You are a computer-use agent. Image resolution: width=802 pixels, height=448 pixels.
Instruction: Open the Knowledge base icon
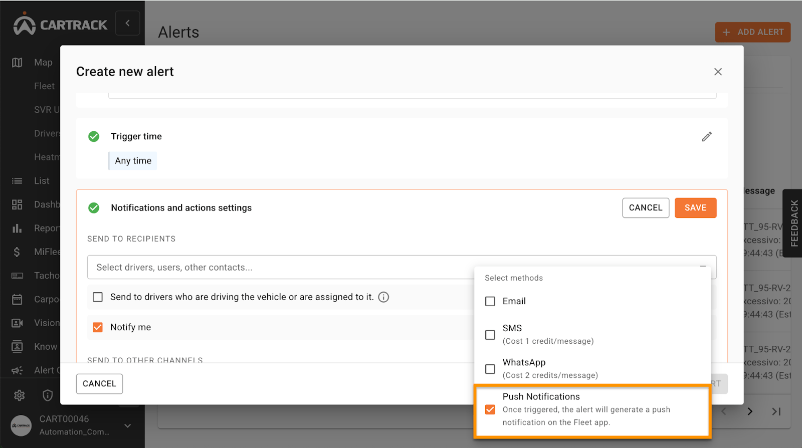17,346
